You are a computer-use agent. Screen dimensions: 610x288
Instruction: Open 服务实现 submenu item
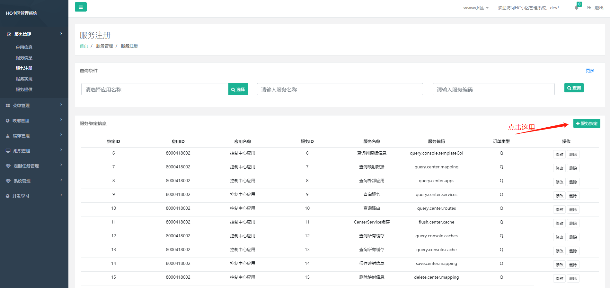pyautogui.click(x=24, y=79)
